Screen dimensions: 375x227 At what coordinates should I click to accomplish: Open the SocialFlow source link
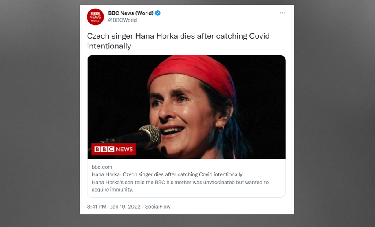[x=158, y=207]
